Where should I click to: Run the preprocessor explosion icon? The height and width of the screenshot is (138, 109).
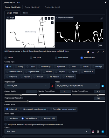point(52,86)
